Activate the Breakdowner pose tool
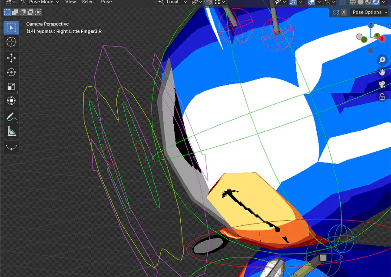The width and height of the screenshot is (391, 277). [11, 147]
